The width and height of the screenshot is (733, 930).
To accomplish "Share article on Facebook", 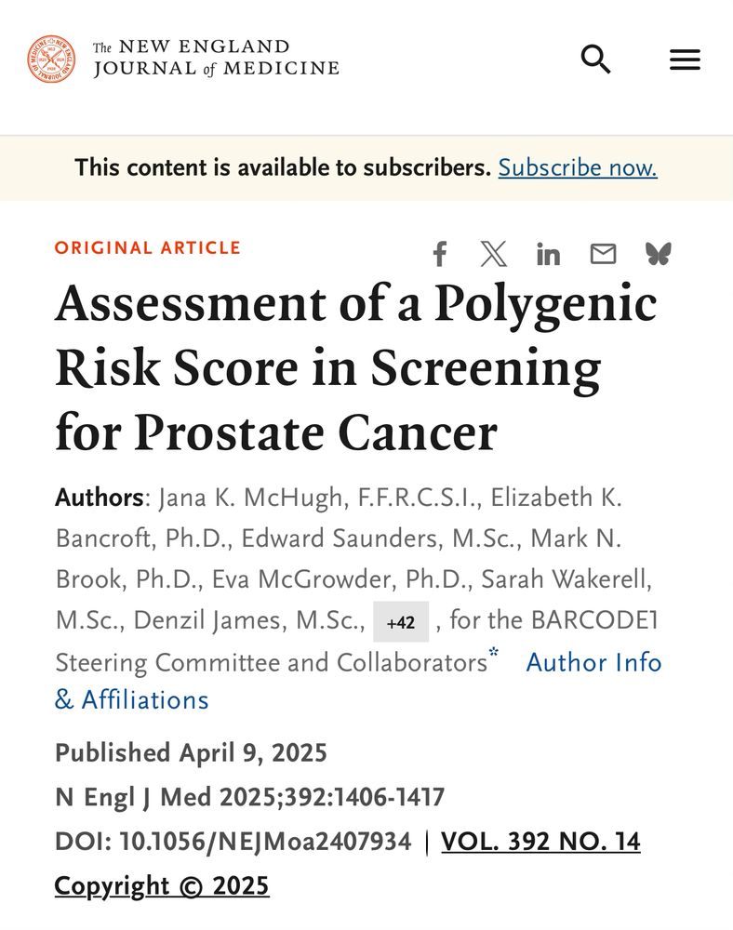I will (440, 255).
